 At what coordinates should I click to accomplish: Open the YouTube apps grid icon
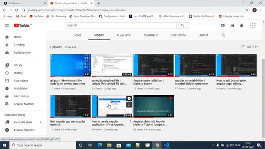[x=232, y=25]
